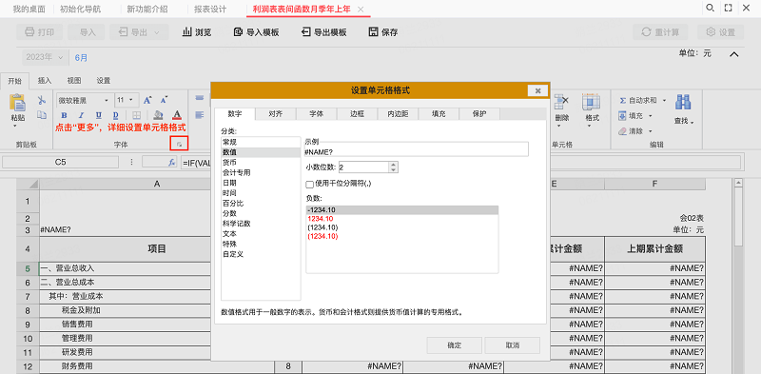Image resolution: width=761 pixels, height=374 pixels.
Task: Open the 填充 tab in format dialog
Action: pyautogui.click(x=439, y=113)
